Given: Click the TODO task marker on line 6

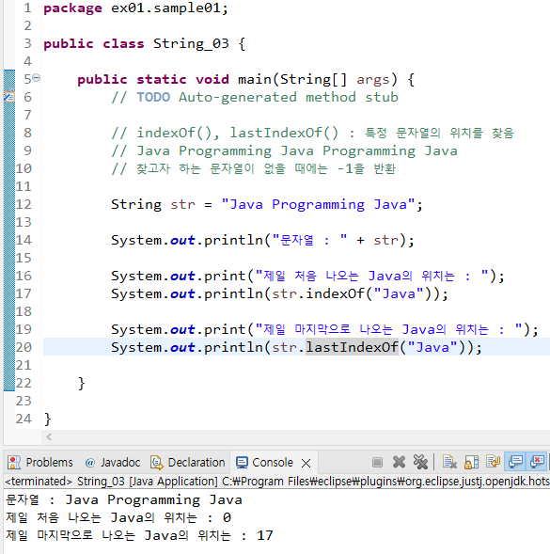Looking at the screenshot, I should pyautogui.click(x=9, y=97).
